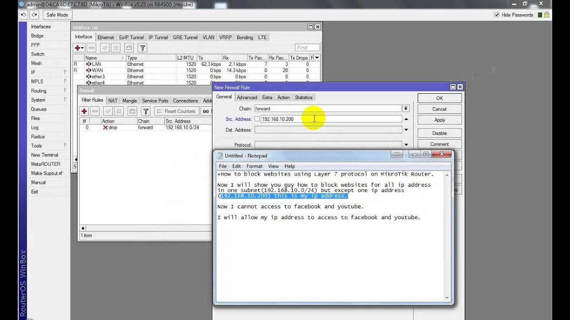
Task: Click OK in New Firewall Rule
Action: (440, 98)
